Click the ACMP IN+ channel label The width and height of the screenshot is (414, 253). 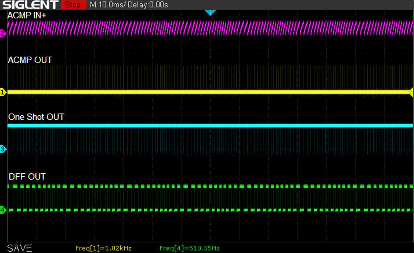point(27,16)
